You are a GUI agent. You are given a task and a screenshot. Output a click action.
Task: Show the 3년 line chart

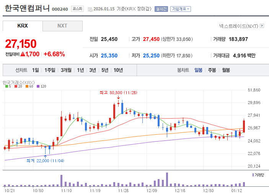click(x=93, y=70)
